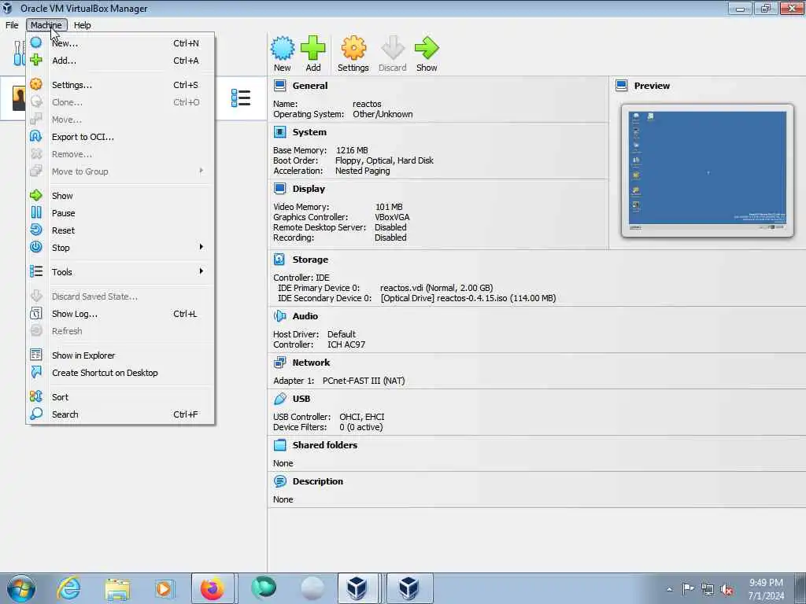Select Sort in the Machine menu

tap(120, 397)
